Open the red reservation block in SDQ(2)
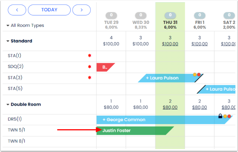The height and width of the screenshot is (152, 238). 105,67
